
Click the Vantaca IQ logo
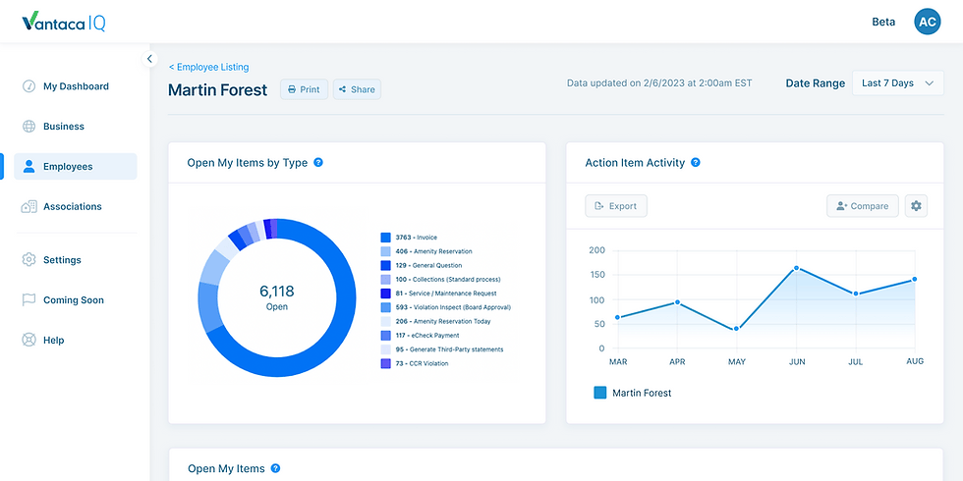pyautogui.click(x=63, y=22)
